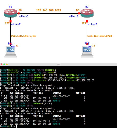Image resolution: width=117 pixels, height=128 pixels.
Task: Click the ip route add dst-address command
Action: click(x=55, y=80)
